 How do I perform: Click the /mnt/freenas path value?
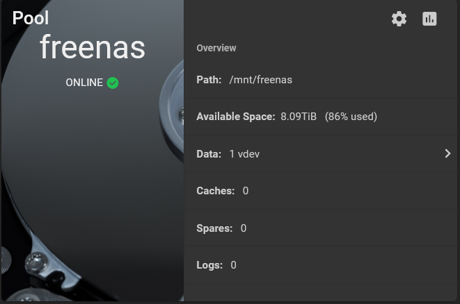point(260,80)
